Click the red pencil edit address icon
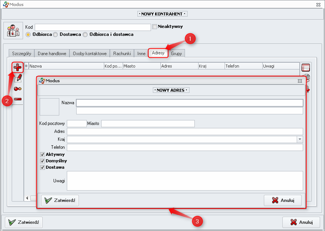 point(17,78)
